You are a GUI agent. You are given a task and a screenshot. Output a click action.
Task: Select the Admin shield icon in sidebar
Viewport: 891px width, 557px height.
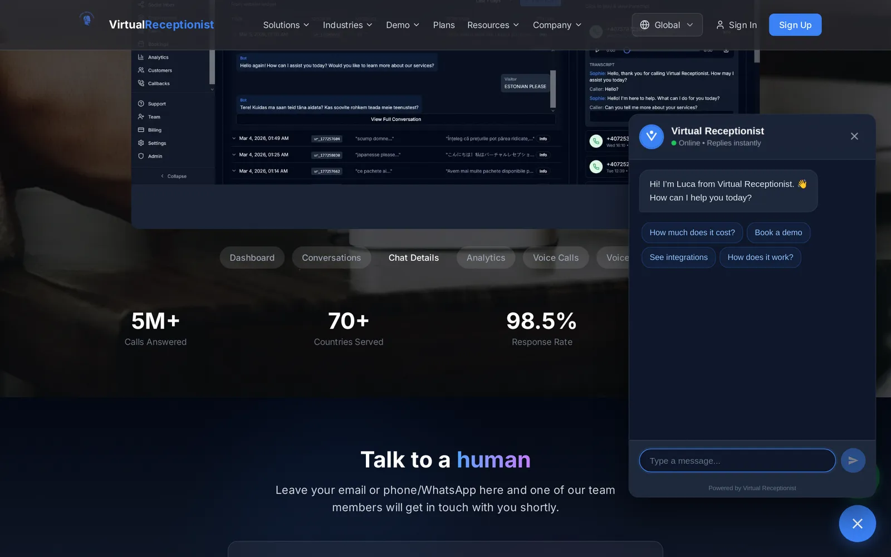[x=141, y=156]
